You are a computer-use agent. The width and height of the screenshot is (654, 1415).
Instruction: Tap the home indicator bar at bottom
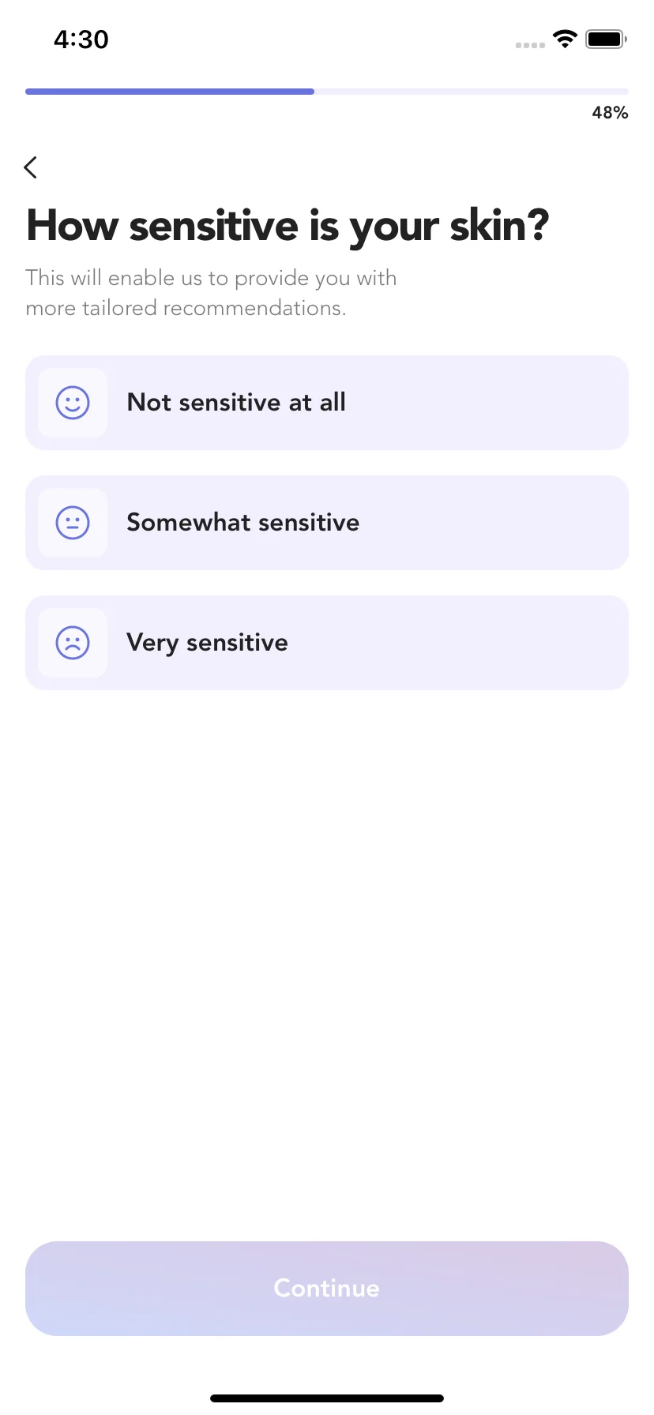(x=327, y=1398)
